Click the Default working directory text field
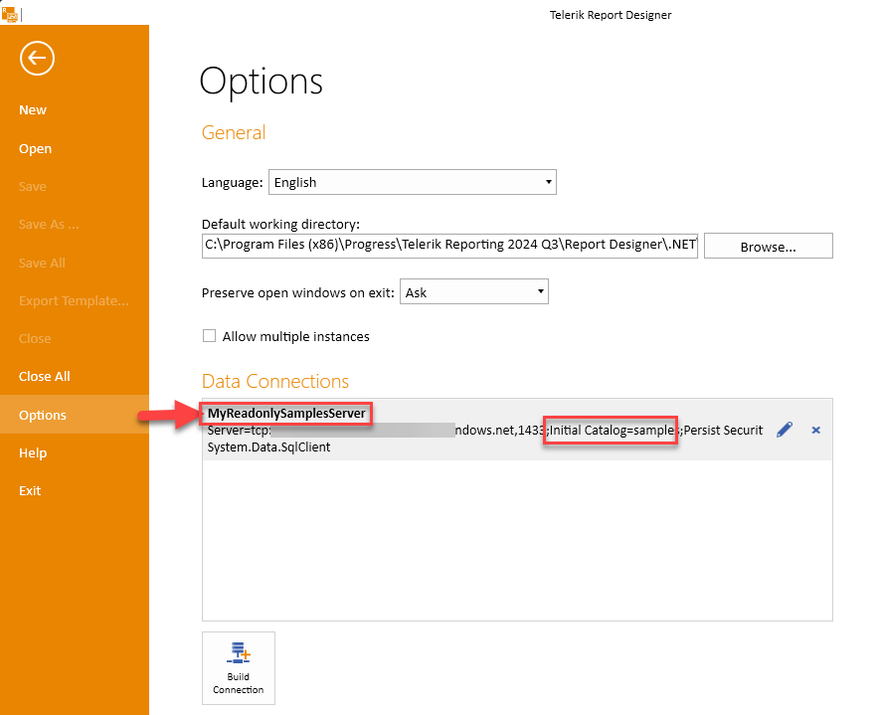The height and width of the screenshot is (715, 879). coord(449,246)
